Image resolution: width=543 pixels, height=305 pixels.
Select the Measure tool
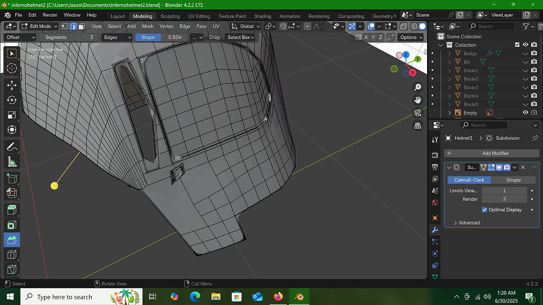12,162
